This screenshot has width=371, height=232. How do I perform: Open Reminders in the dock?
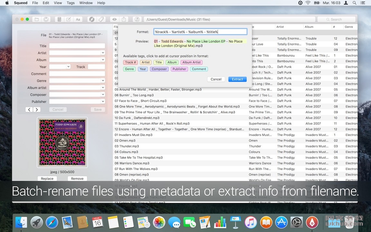pos(128,223)
